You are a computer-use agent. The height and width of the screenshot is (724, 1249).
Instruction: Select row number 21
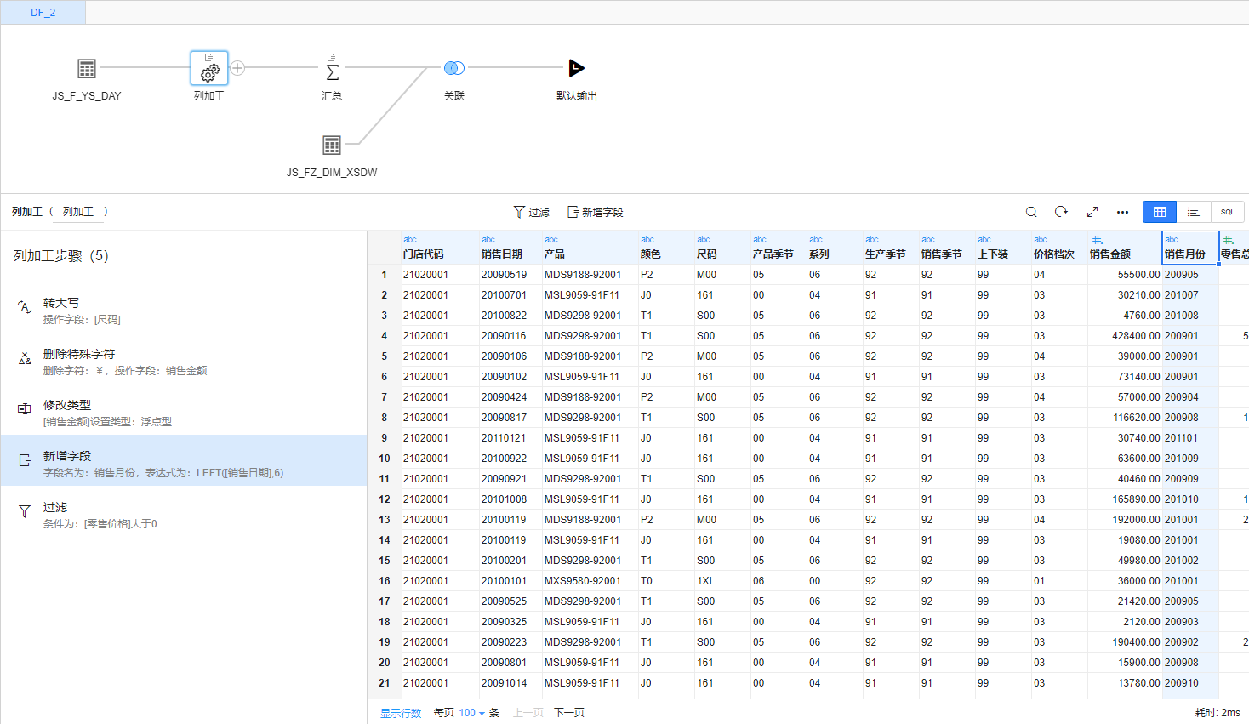tap(385, 683)
